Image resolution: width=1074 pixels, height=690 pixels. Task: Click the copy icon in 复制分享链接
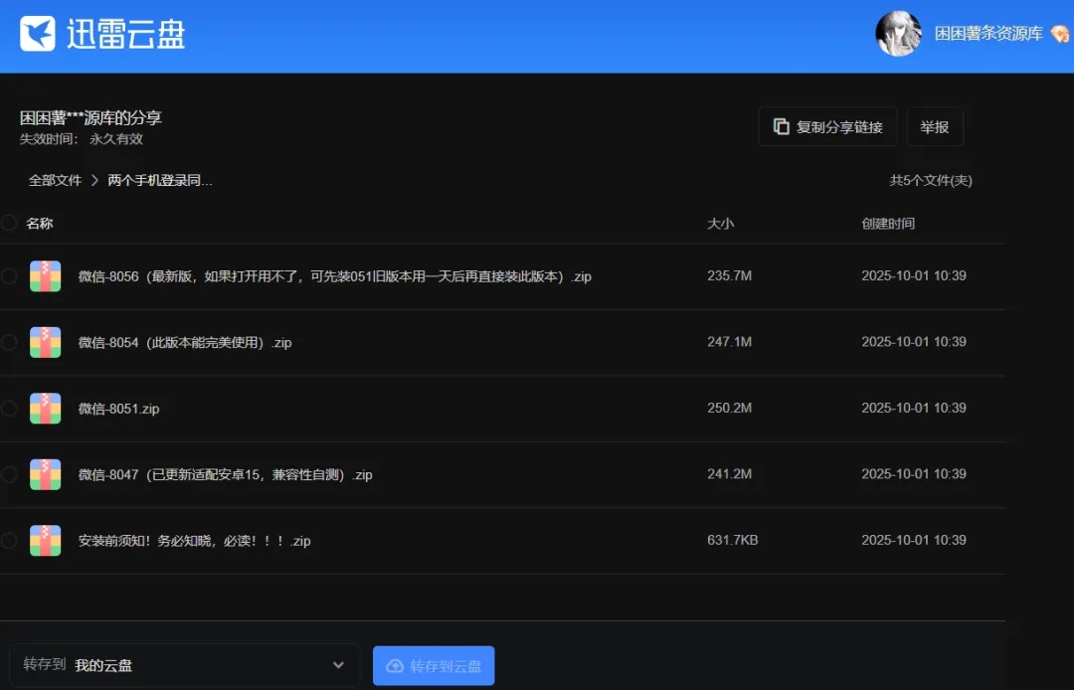coord(781,126)
